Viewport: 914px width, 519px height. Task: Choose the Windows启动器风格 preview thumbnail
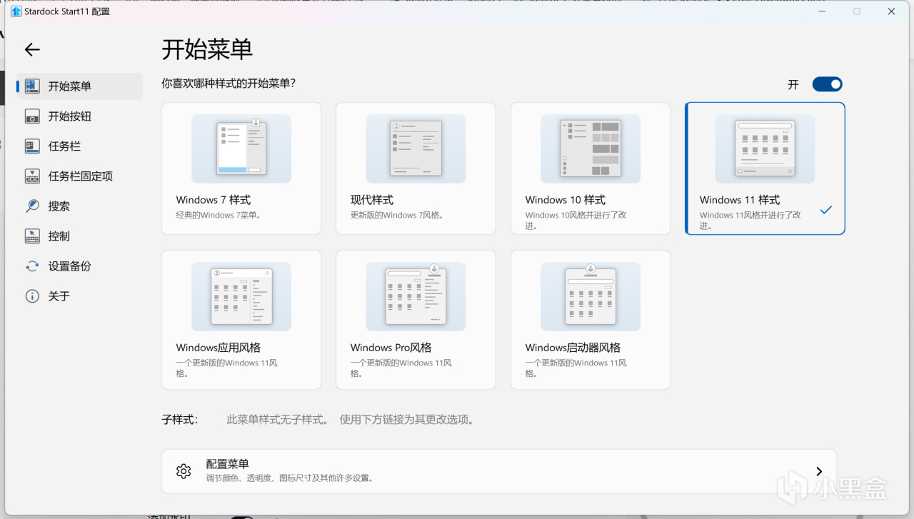pyautogui.click(x=591, y=296)
